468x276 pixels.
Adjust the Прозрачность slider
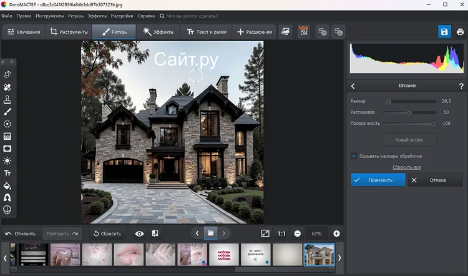(409, 124)
